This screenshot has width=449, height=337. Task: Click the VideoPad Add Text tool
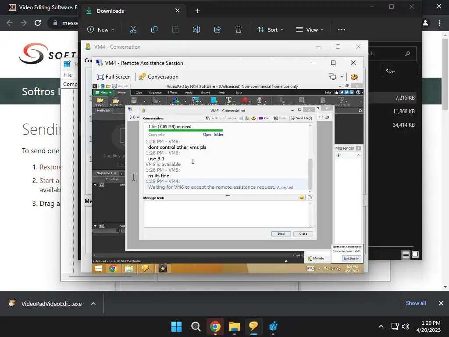(229, 101)
